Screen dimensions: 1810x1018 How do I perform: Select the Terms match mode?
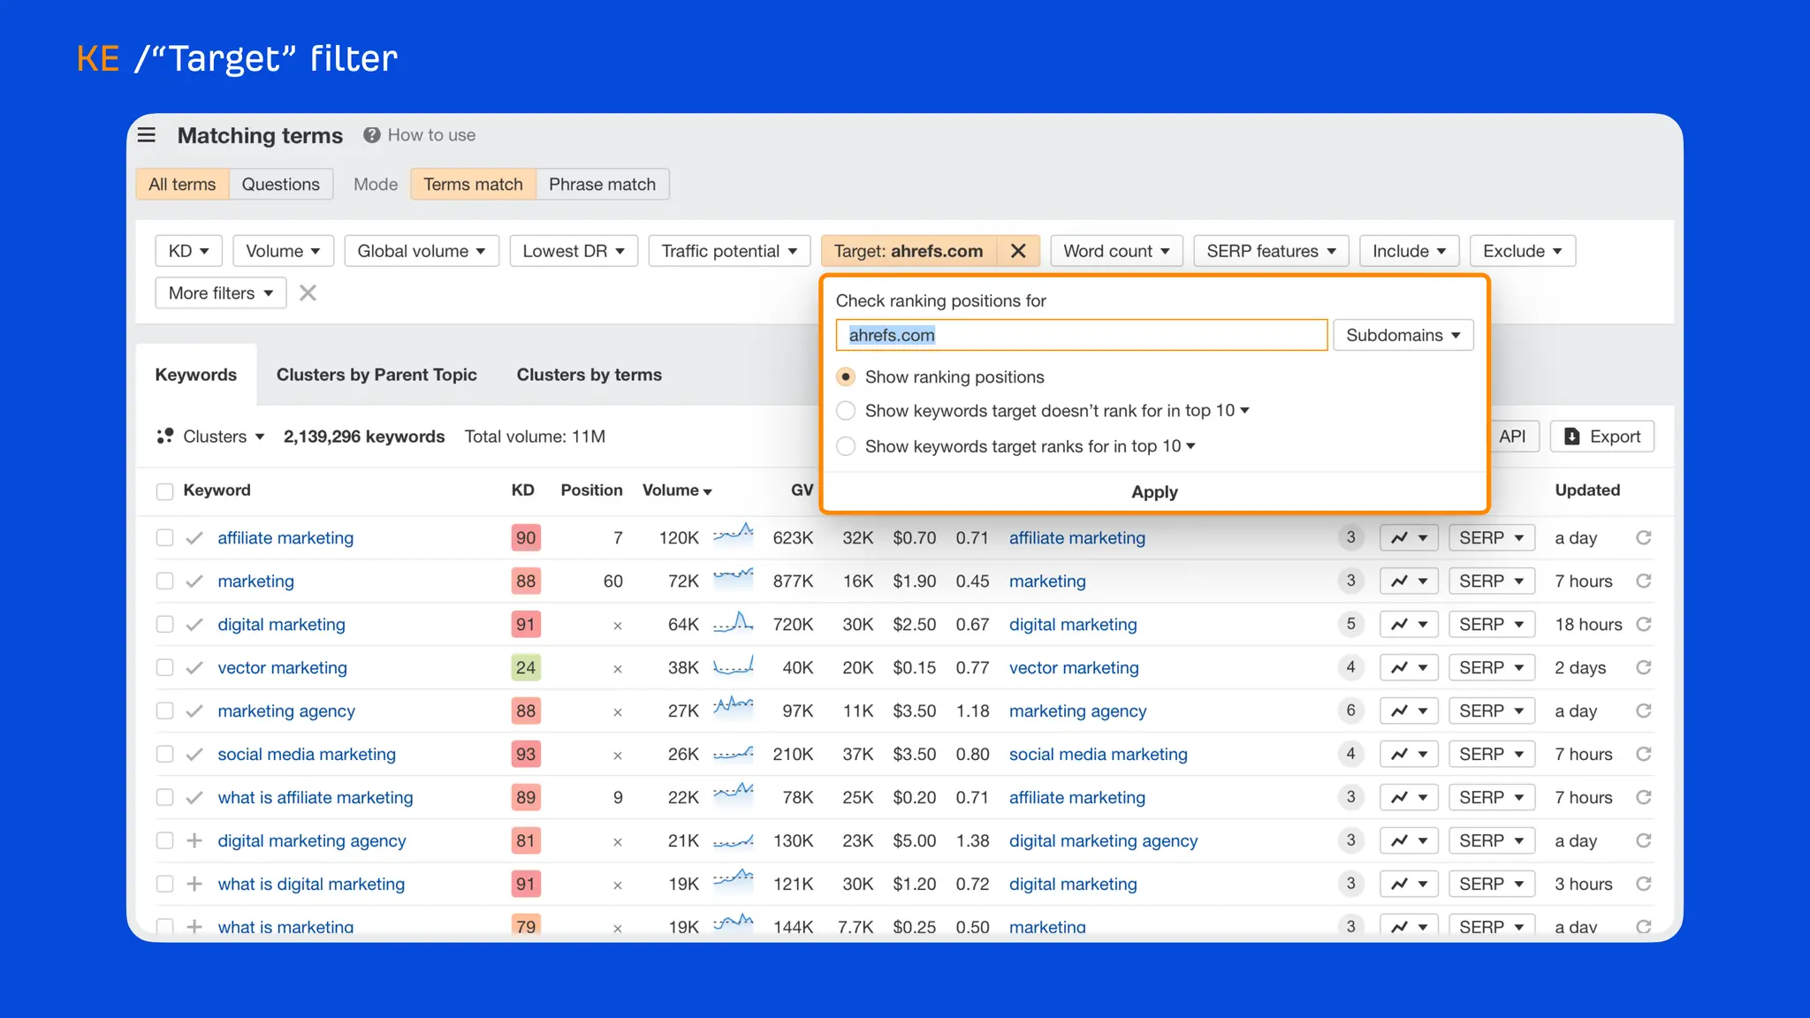(473, 184)
